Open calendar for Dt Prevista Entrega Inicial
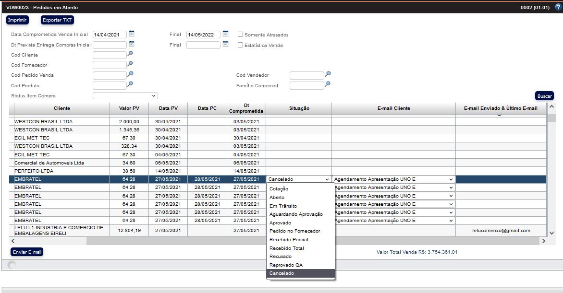 [x=132, y=44]
